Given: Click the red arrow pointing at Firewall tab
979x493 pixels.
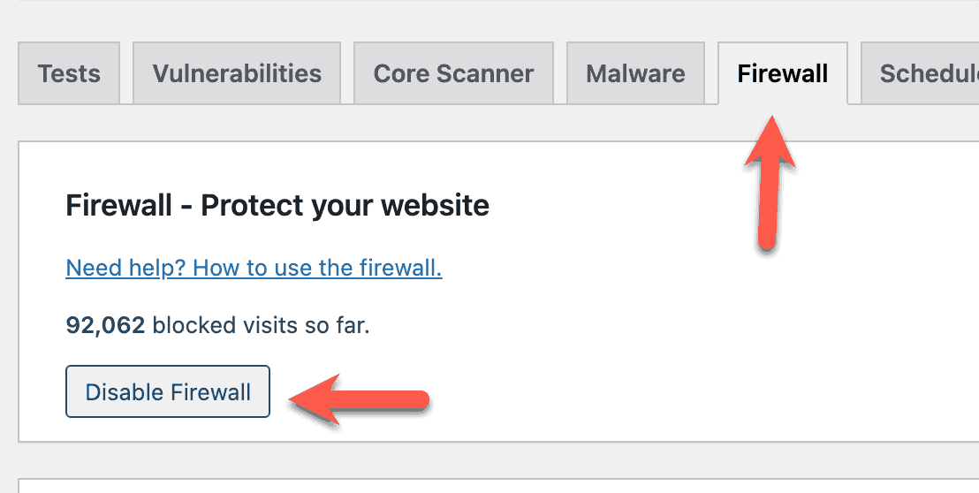Looking at the screenshot, I should tap(770, 183).
